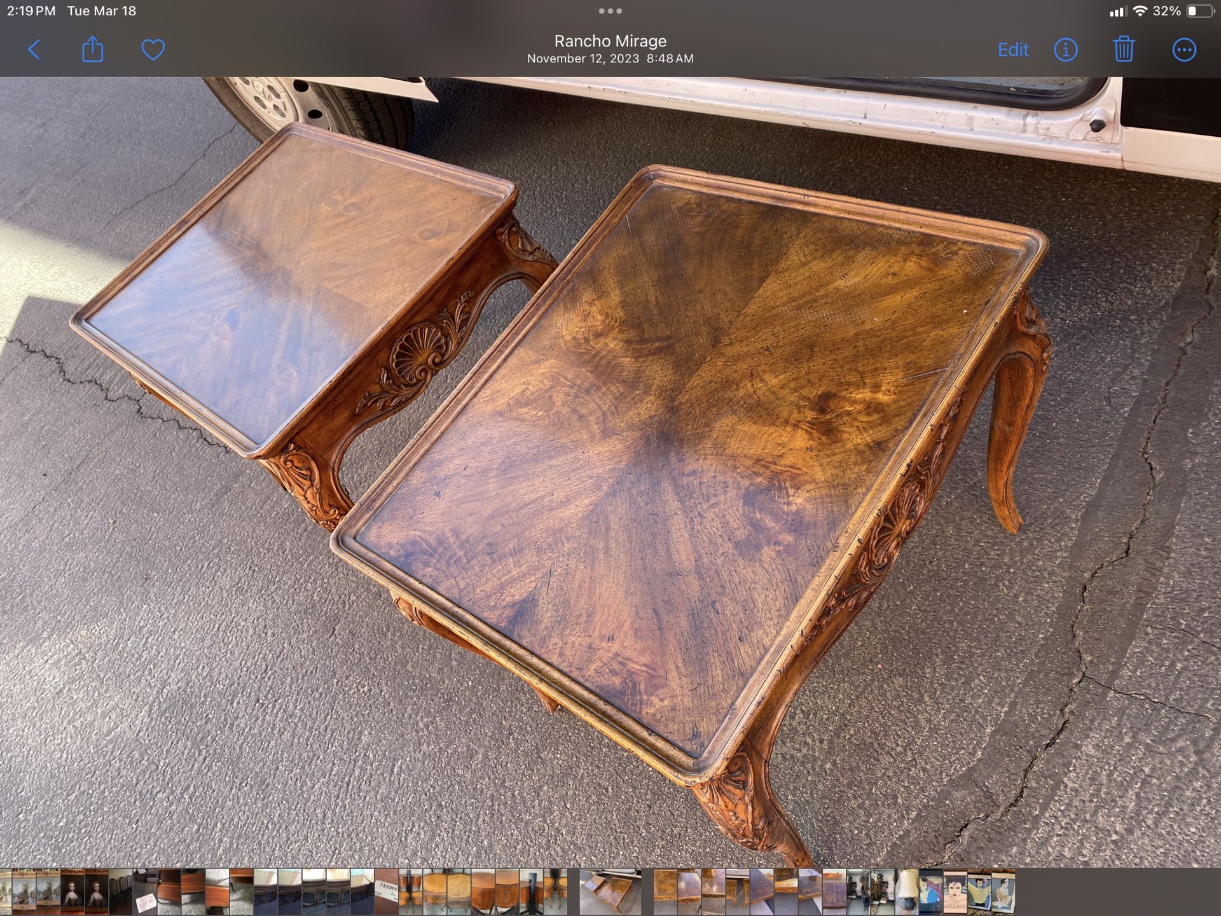Select the current tables thumbnail in the scrubber
This screenshot has width=1221, height=916.
[x=610, y=892]
